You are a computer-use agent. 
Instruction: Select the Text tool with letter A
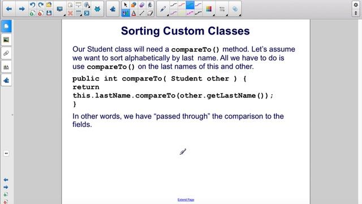coord(133,13)
